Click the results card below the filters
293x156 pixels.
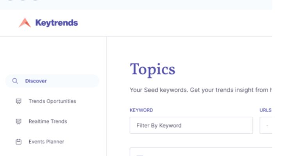click(x=201, y=152)
